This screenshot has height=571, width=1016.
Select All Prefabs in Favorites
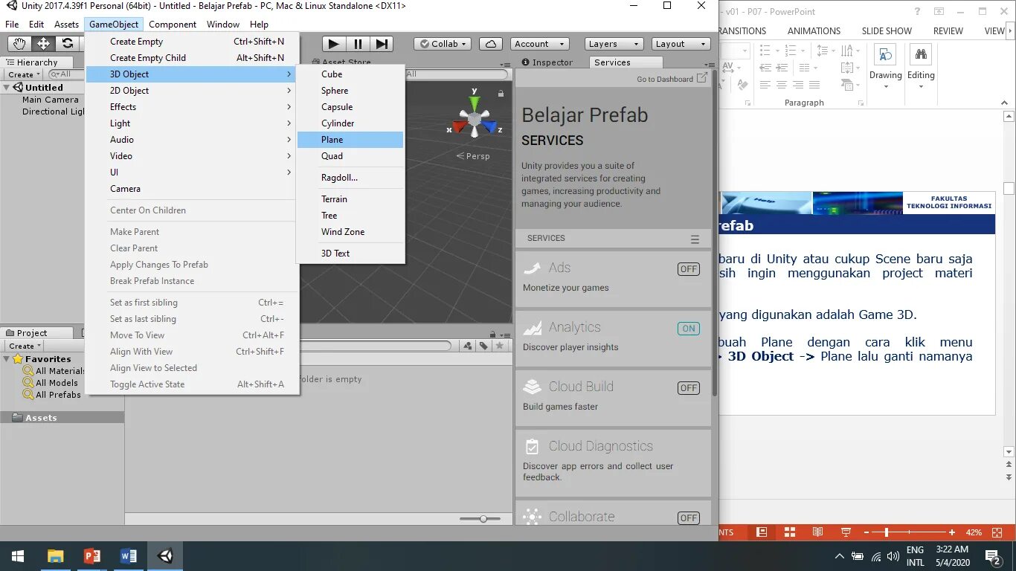58,395
